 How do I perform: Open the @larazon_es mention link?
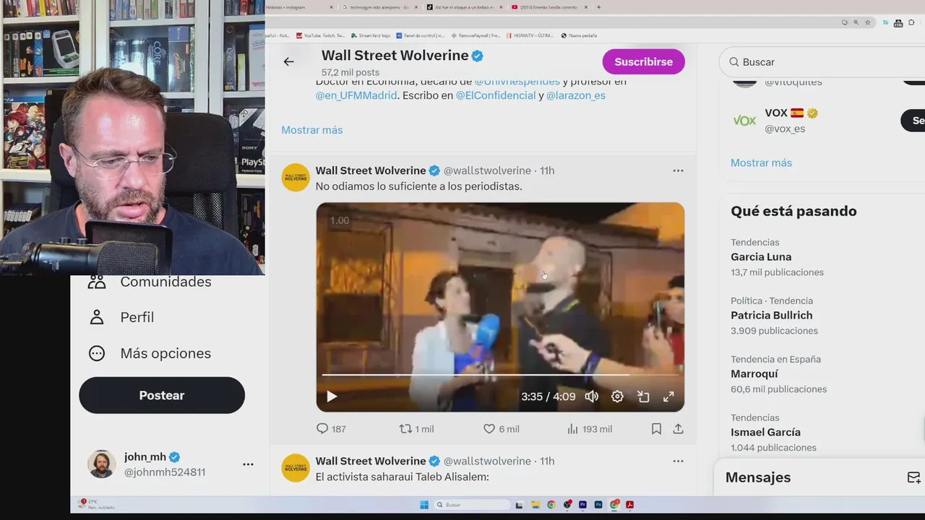coord(576,95)
